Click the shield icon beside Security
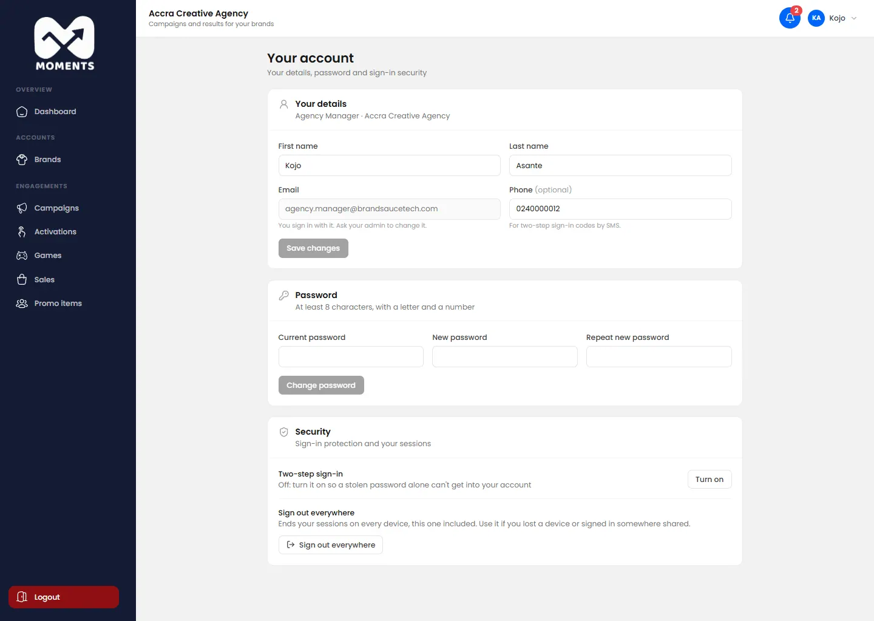 (283, 432)
